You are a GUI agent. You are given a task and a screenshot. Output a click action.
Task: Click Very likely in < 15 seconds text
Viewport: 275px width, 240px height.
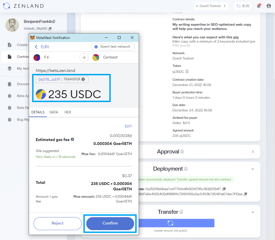pos(56,157)
